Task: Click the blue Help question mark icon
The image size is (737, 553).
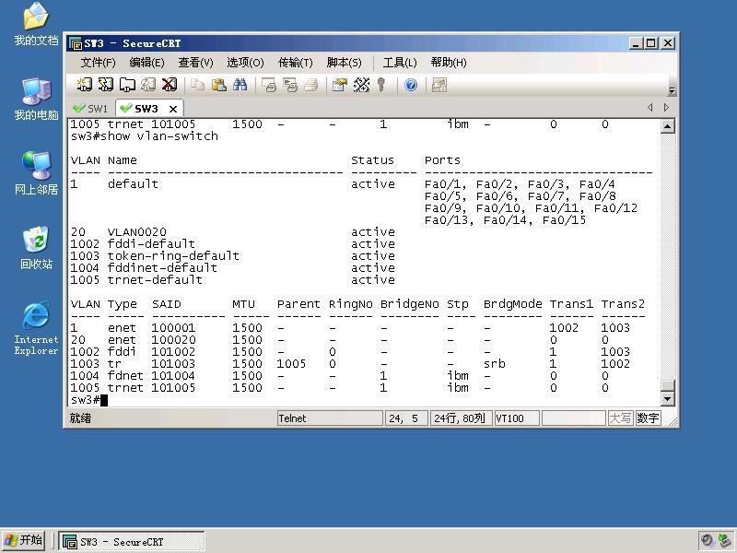Action: (411, 85)
